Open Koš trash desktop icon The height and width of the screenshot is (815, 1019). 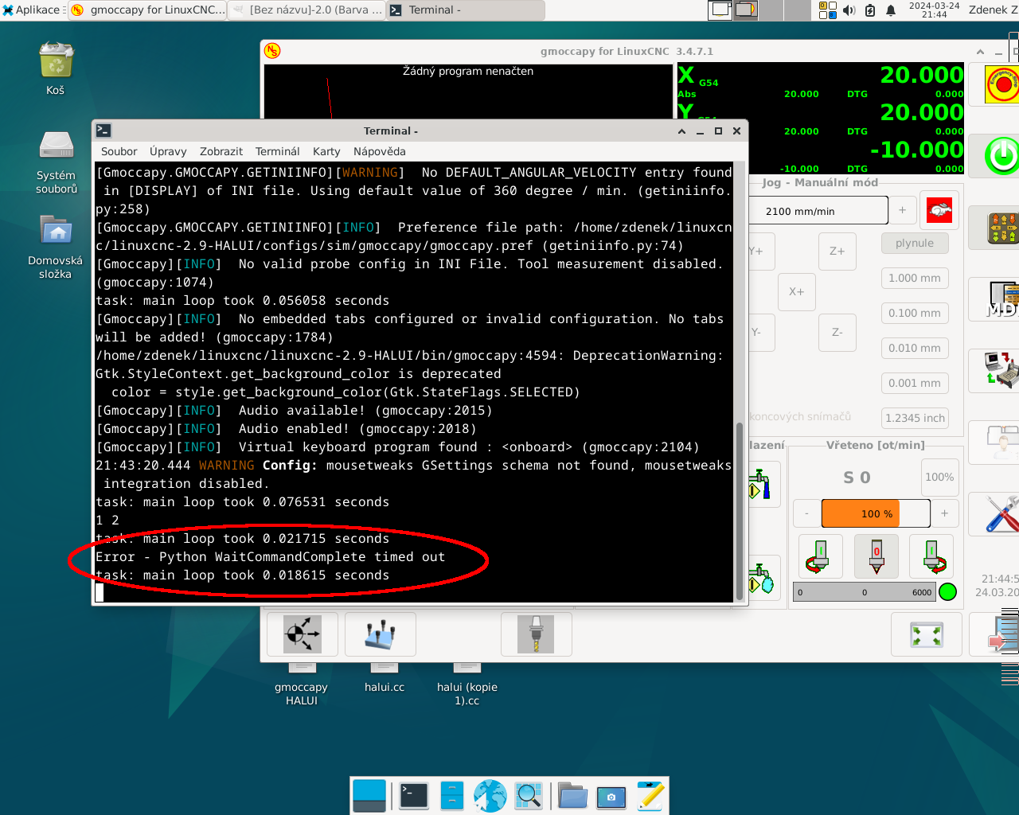(56, 68)
